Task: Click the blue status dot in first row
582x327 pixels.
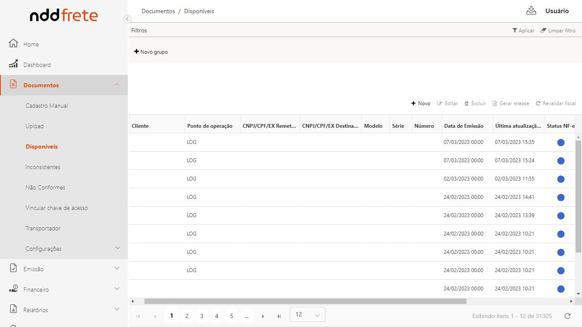Action: (561, 142)
